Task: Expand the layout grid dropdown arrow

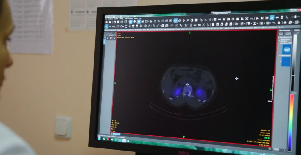Action: [128, 22]
